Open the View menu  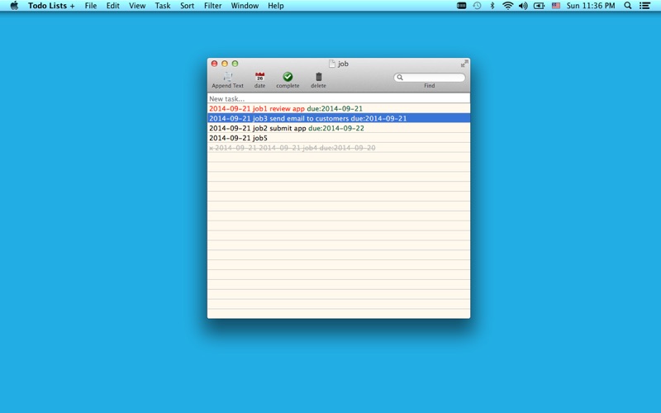(x=137, y=6)
